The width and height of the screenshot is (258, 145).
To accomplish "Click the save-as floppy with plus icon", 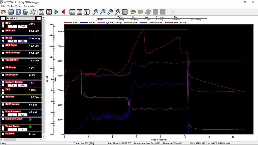I will pyautogui.click(x=18, y=12).
